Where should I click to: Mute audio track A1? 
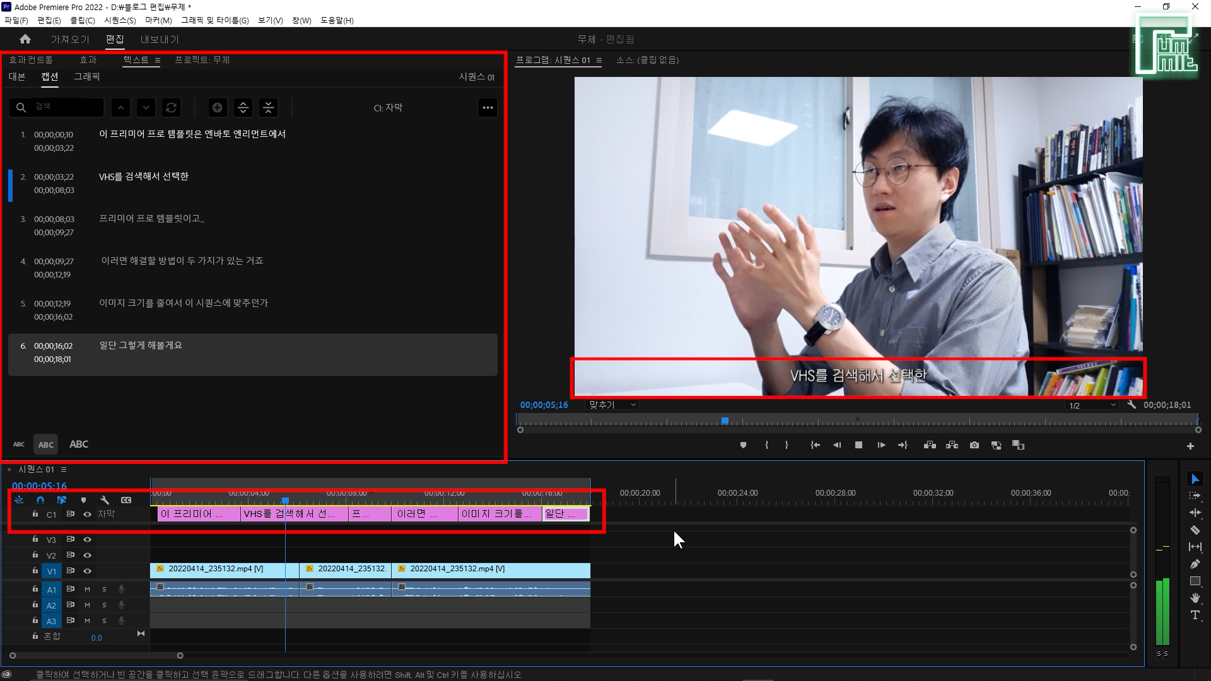(x=88, y=590)
